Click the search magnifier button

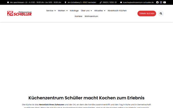(161, 14)
